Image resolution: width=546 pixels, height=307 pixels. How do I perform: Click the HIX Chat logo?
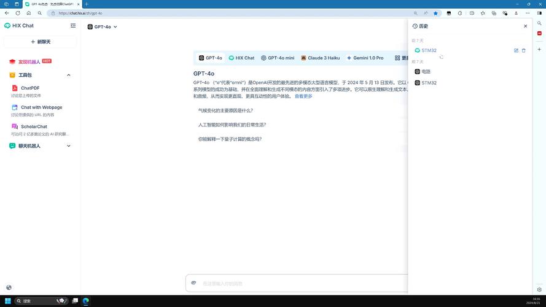click(x=19, y=26)
